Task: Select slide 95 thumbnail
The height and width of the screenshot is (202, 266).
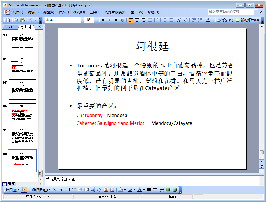Action: (x=22, y=90)
